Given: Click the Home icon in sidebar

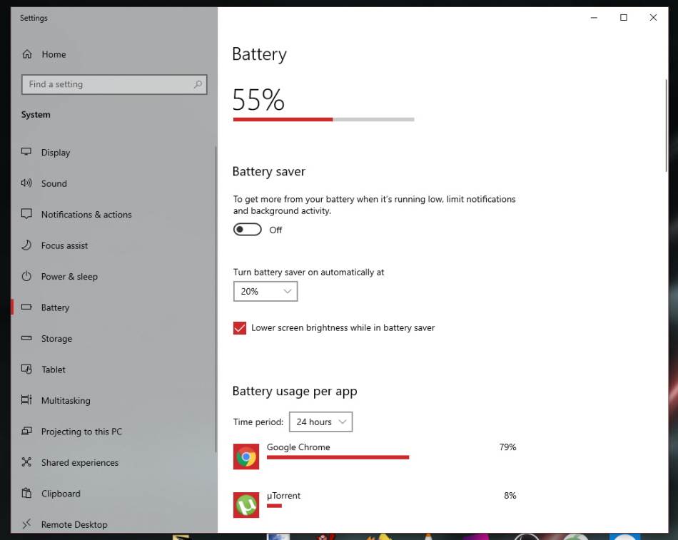Looking at the screenshot, I should click(x=27, y=54).
